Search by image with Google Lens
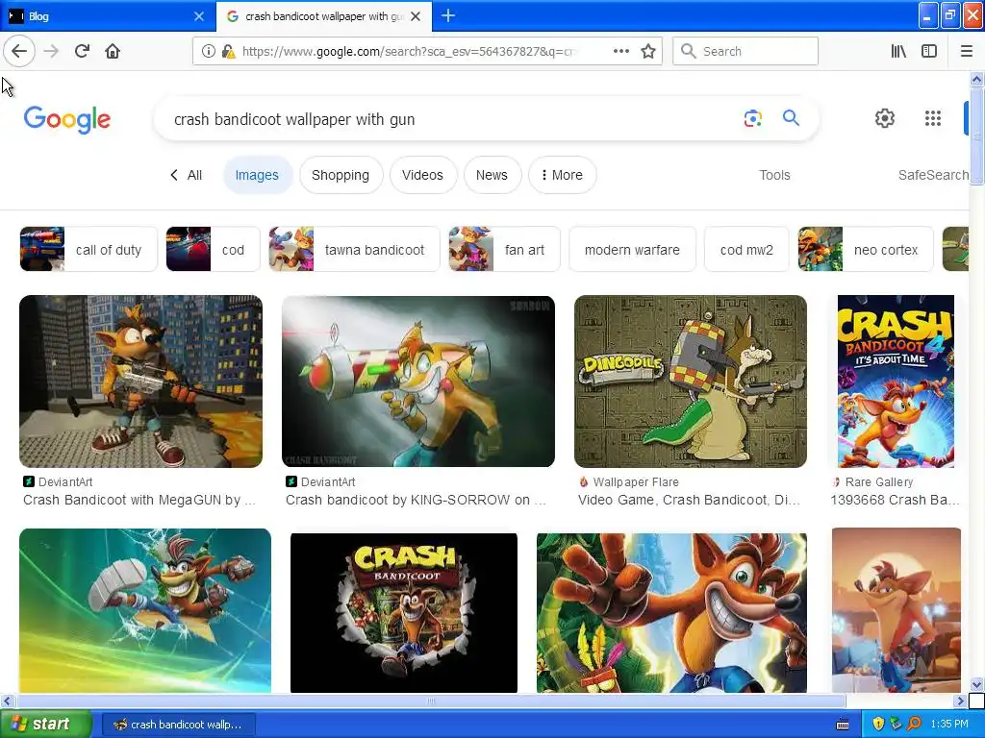Screen dimensions: 985x738 click(x=752, y=118)
